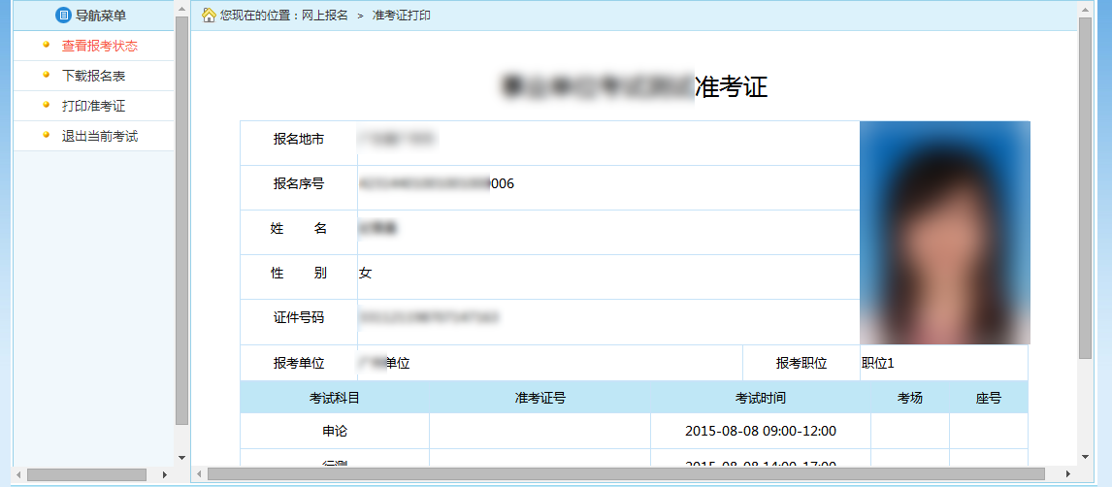Open 查看报考状态 in the navigation menu

pos(100,46)
